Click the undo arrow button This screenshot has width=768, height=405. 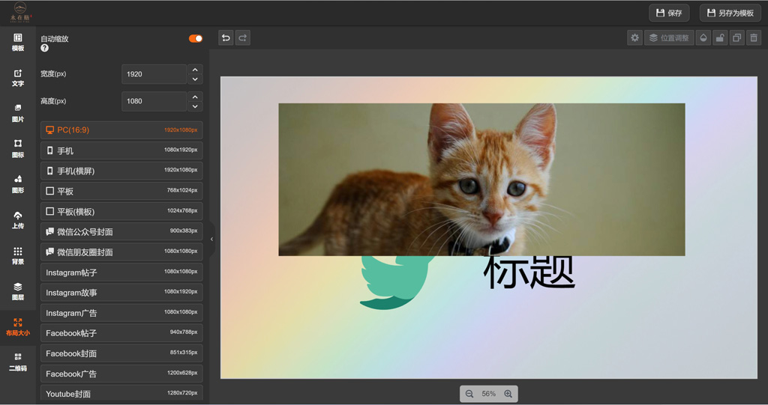[x=226, y=37]
